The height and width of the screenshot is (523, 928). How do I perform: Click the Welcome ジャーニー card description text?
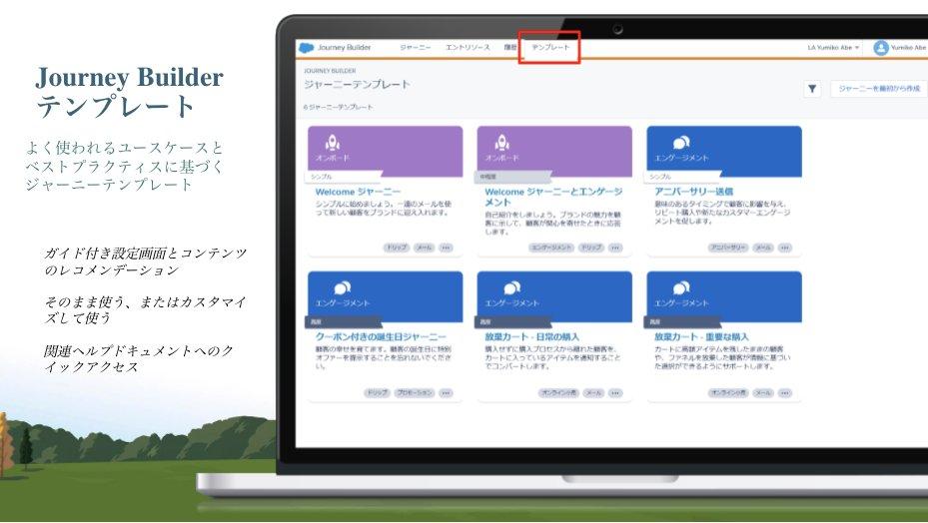pos(383,209)
